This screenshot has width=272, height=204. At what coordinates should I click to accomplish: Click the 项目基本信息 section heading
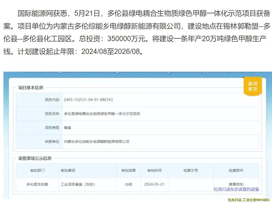[31, 88]
